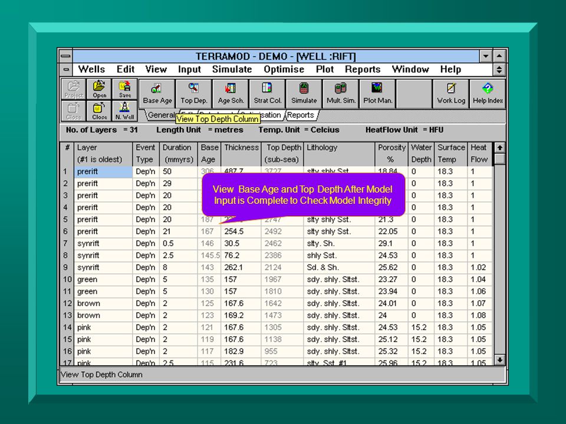
Task: Select the synrift layer name in row 9
Action: (103, 267)
